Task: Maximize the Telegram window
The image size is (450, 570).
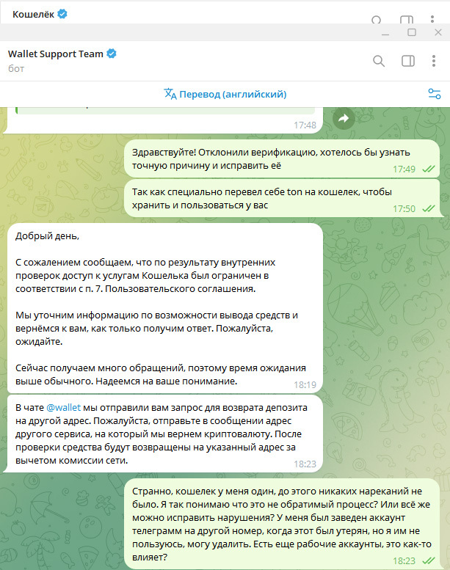Action: click(412, 32)
